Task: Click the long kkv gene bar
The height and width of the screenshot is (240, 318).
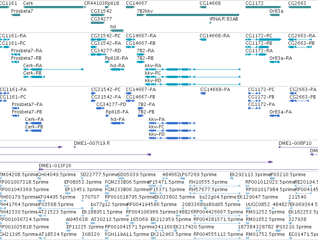Action: [x=192, y=15]
